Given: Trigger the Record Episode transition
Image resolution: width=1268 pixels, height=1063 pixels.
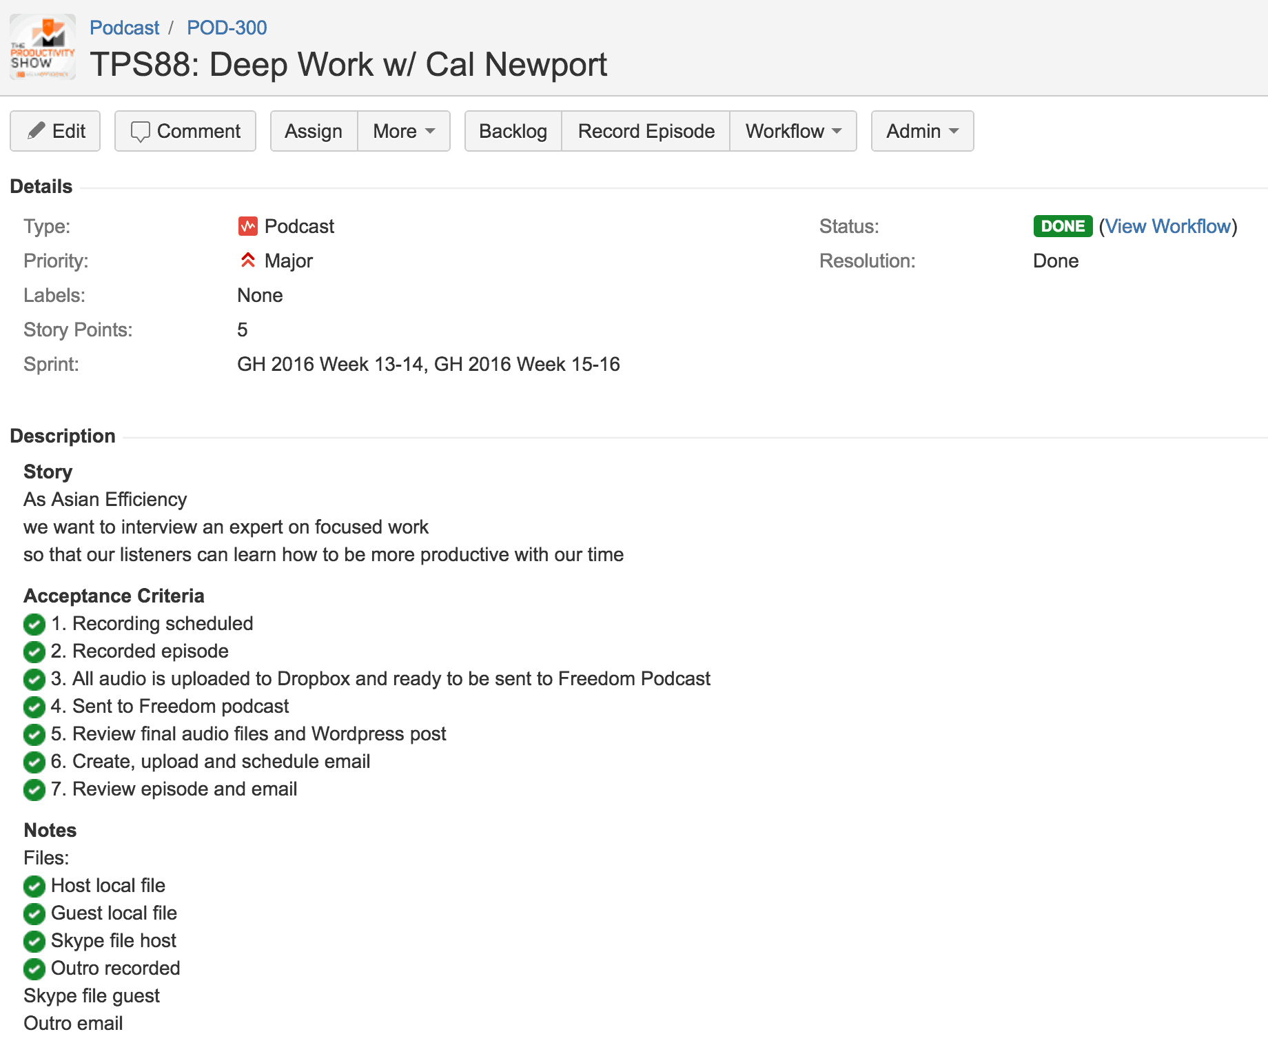Looking at the screenshot, I should point(646,131).
